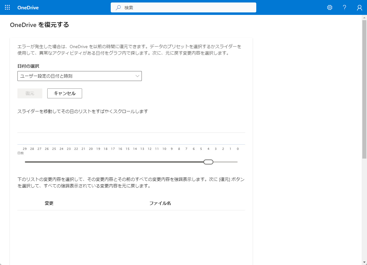
Task: Click the page scrollbar up arrow
Action: click(364, 17)
